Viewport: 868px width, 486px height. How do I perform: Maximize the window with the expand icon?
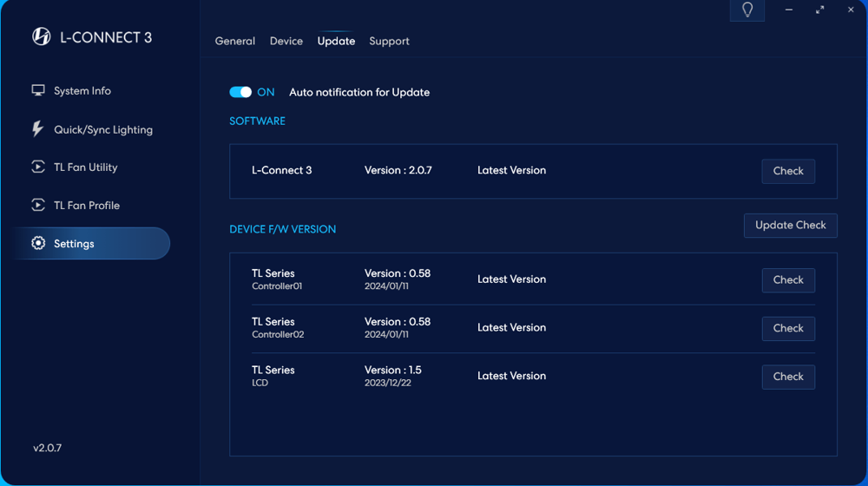819,10
